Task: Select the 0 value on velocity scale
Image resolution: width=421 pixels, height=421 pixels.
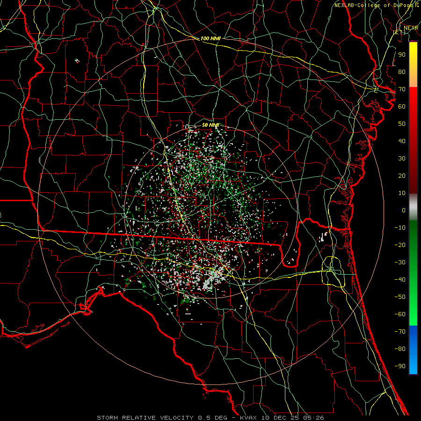Action: click(x=404, y=210)
